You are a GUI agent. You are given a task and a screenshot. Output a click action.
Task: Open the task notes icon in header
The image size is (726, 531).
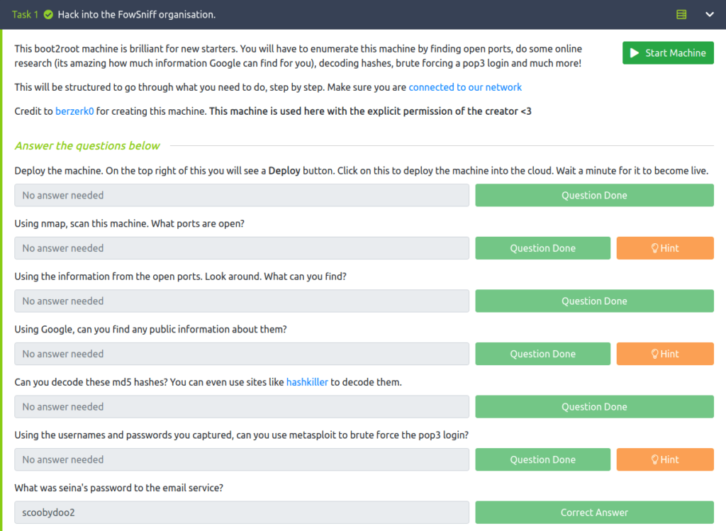pyautogui.click(x=681, y=15)
